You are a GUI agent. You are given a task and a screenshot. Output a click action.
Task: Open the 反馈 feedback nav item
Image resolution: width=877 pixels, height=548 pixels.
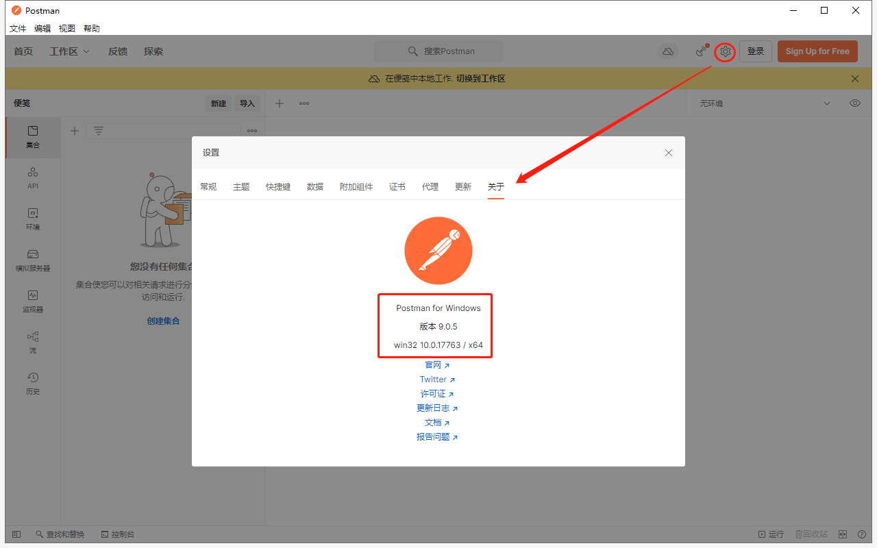pos(118,51)
